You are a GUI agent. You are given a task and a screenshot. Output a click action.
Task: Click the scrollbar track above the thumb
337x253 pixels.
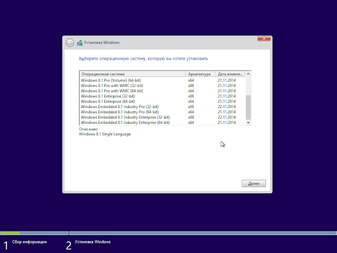point(248,86)
